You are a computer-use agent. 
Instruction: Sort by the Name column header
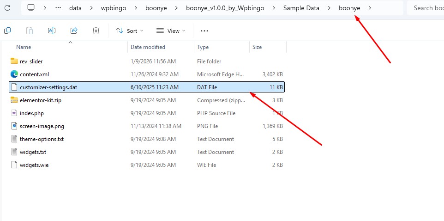click(24, 47)
